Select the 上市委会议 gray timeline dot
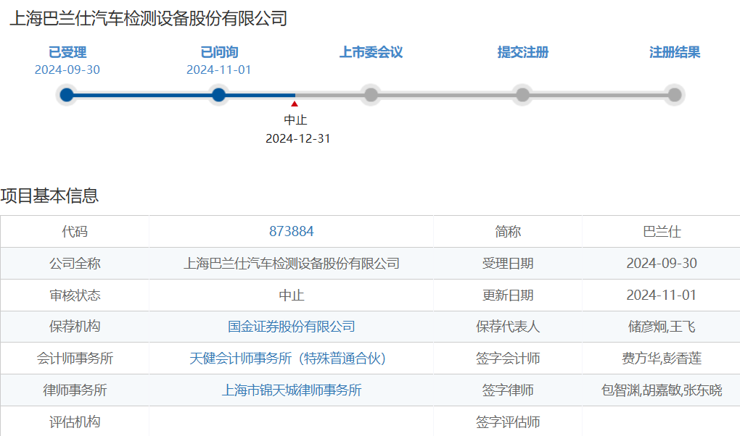Screen dimensions: 740x436 [371, 95]
